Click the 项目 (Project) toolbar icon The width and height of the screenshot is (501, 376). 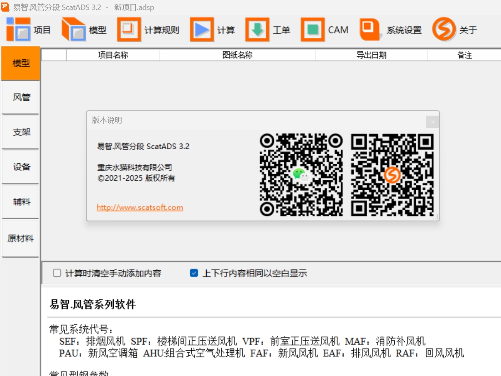click(x=19, y=30)
